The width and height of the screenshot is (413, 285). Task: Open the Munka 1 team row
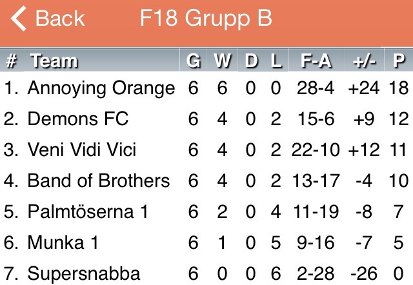click(206, 242)
